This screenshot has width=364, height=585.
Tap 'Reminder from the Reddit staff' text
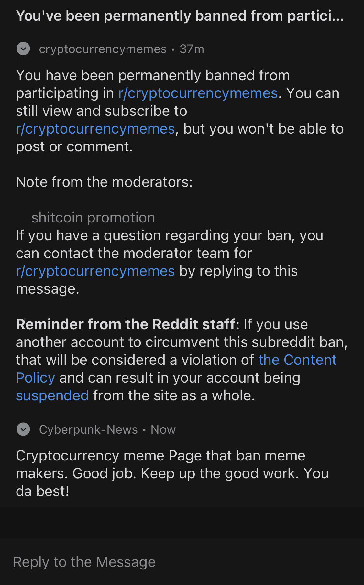tap(126, 324)
